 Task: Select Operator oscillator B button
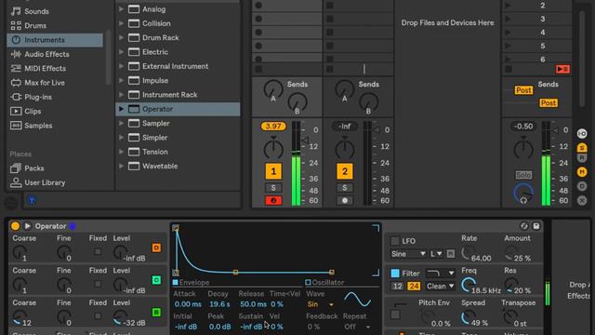[x=156, y=313]
